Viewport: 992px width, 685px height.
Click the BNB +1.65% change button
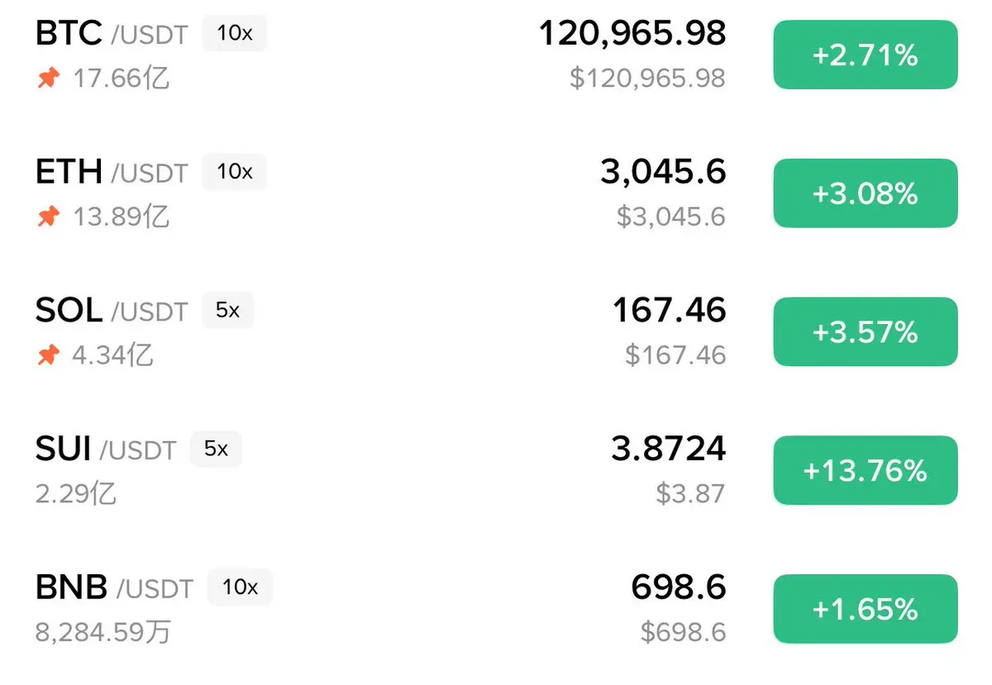coord(866,609)
